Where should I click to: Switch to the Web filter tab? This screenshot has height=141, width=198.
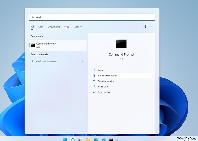pyautogui.click(x=67, y=27)
